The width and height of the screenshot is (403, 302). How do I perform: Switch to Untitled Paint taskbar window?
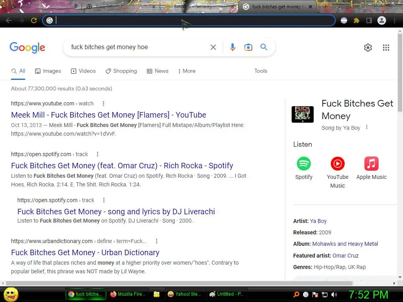pos(227,294)
